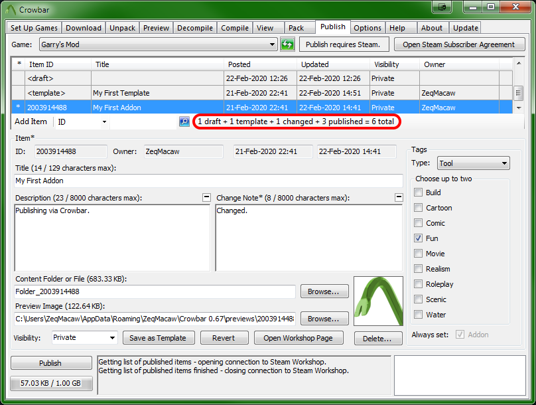The width and height of the screenshot is (536, 405).
Task: Enable the Scenic tag checkbox
Action: [x=418, y=299]
